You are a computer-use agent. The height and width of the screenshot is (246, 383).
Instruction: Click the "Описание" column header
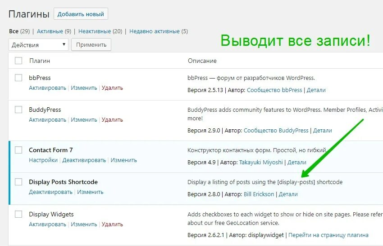[202, 61]
